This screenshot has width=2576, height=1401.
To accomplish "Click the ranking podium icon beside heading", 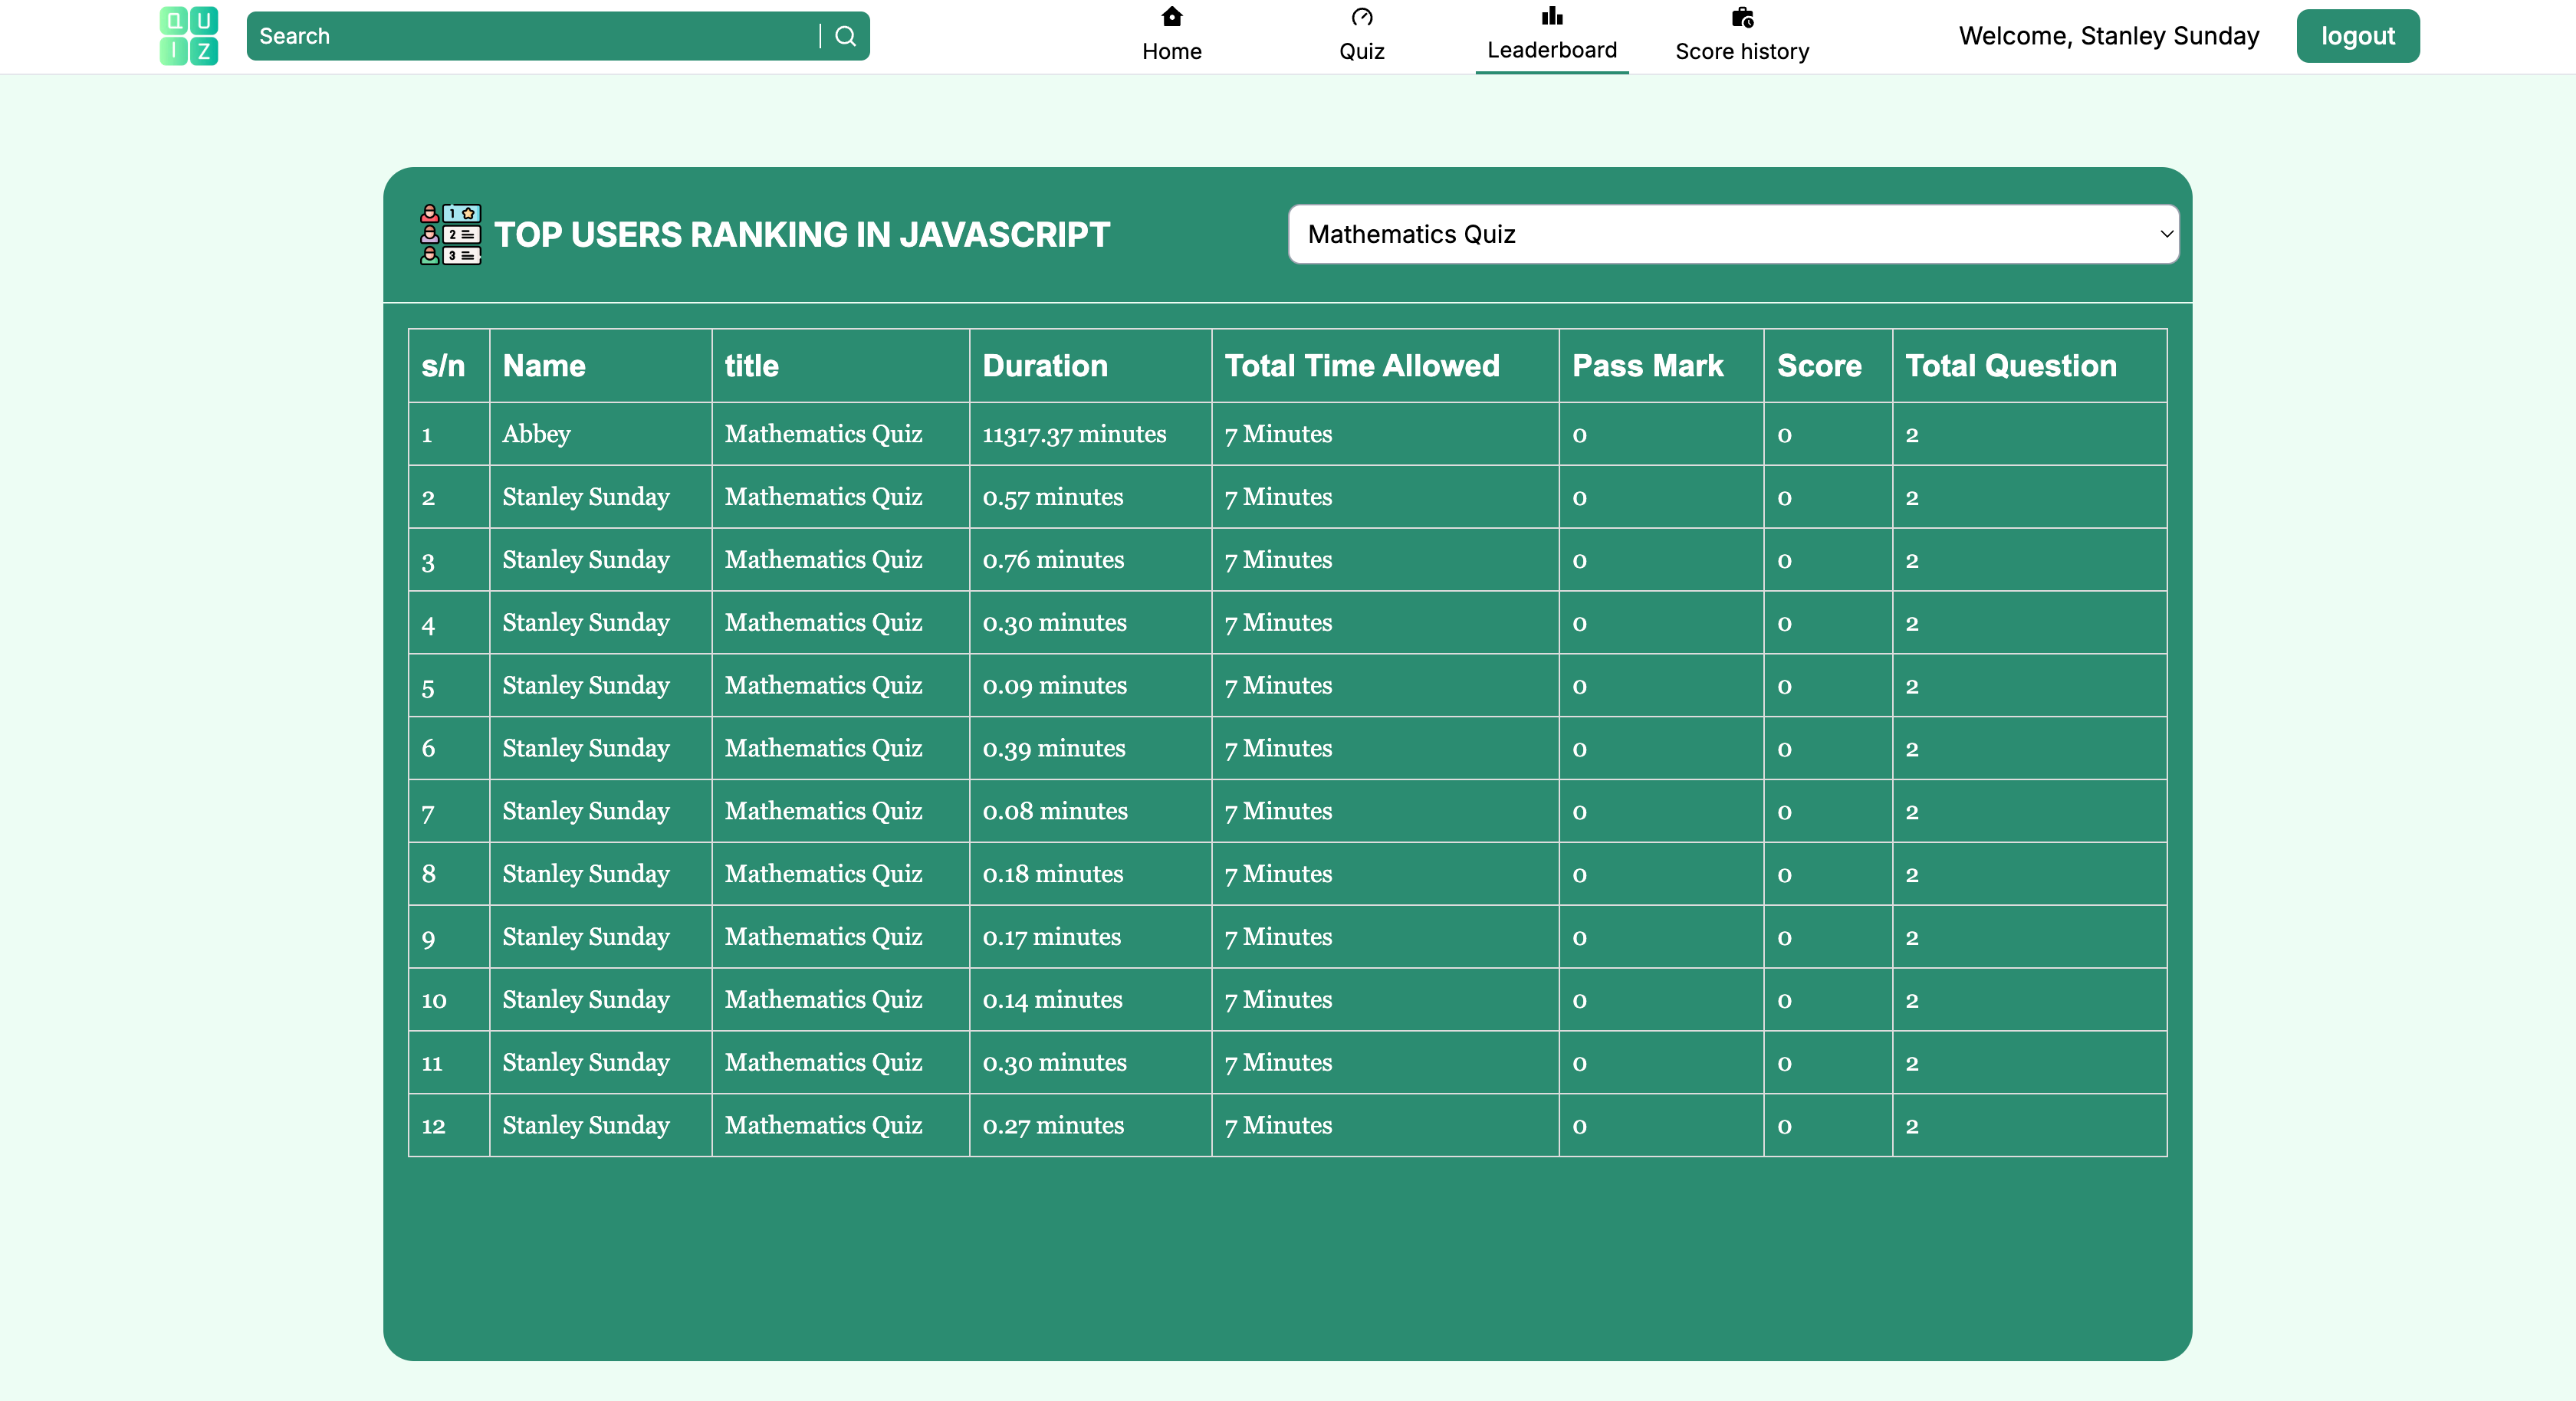I will click(x=450, y=234).
